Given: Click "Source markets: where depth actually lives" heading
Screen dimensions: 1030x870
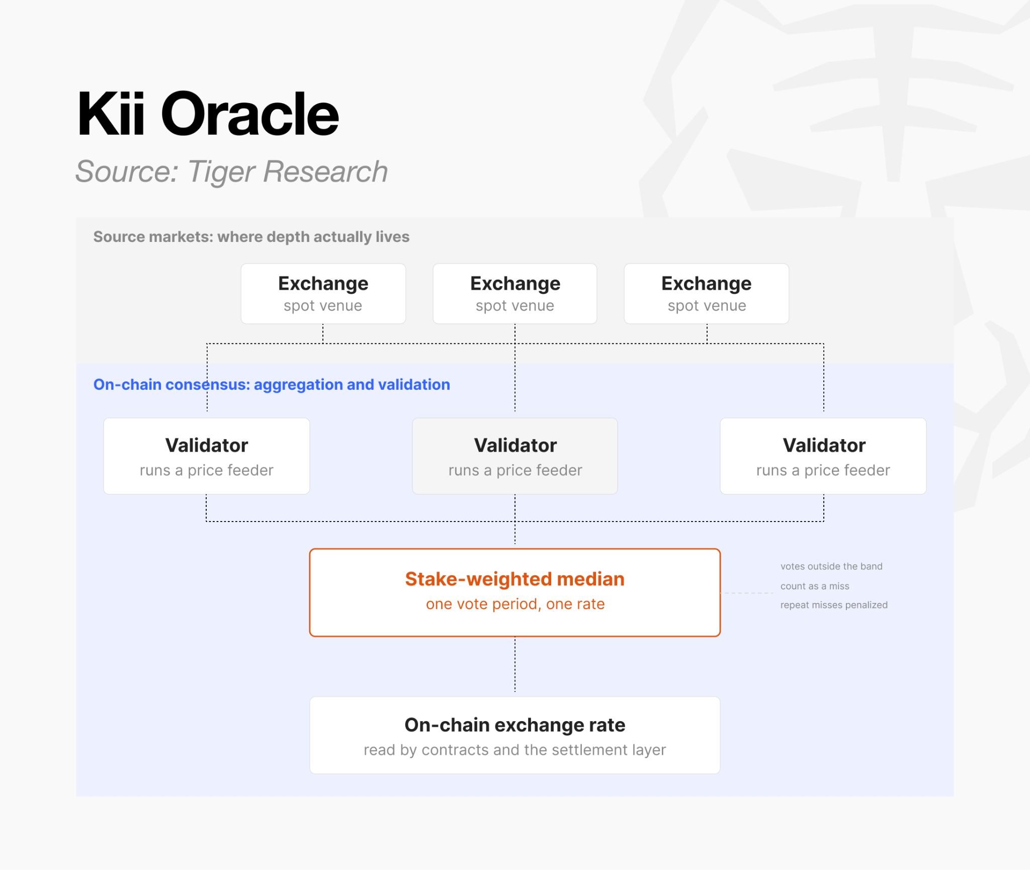Looking at the screenshot, I should point(251,237).
